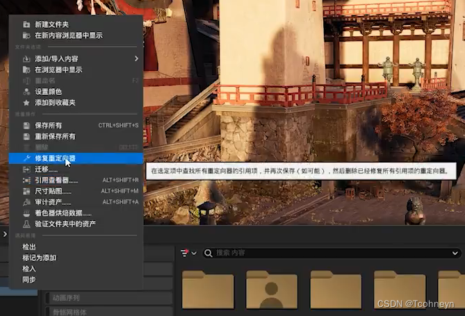Click the 搜索 内容 search field
The height and width of the screenshot is (316, 465).
pos(332,253)
